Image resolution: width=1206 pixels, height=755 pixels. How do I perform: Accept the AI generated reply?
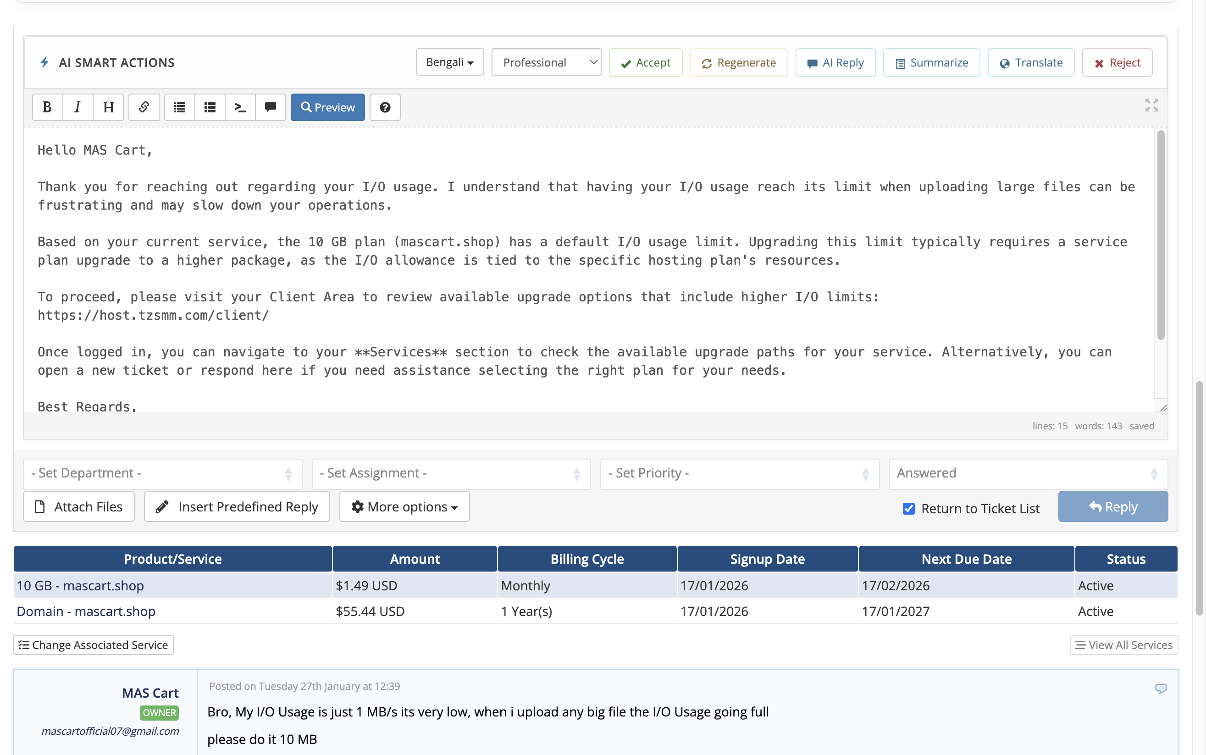click(x=645, y=62)
